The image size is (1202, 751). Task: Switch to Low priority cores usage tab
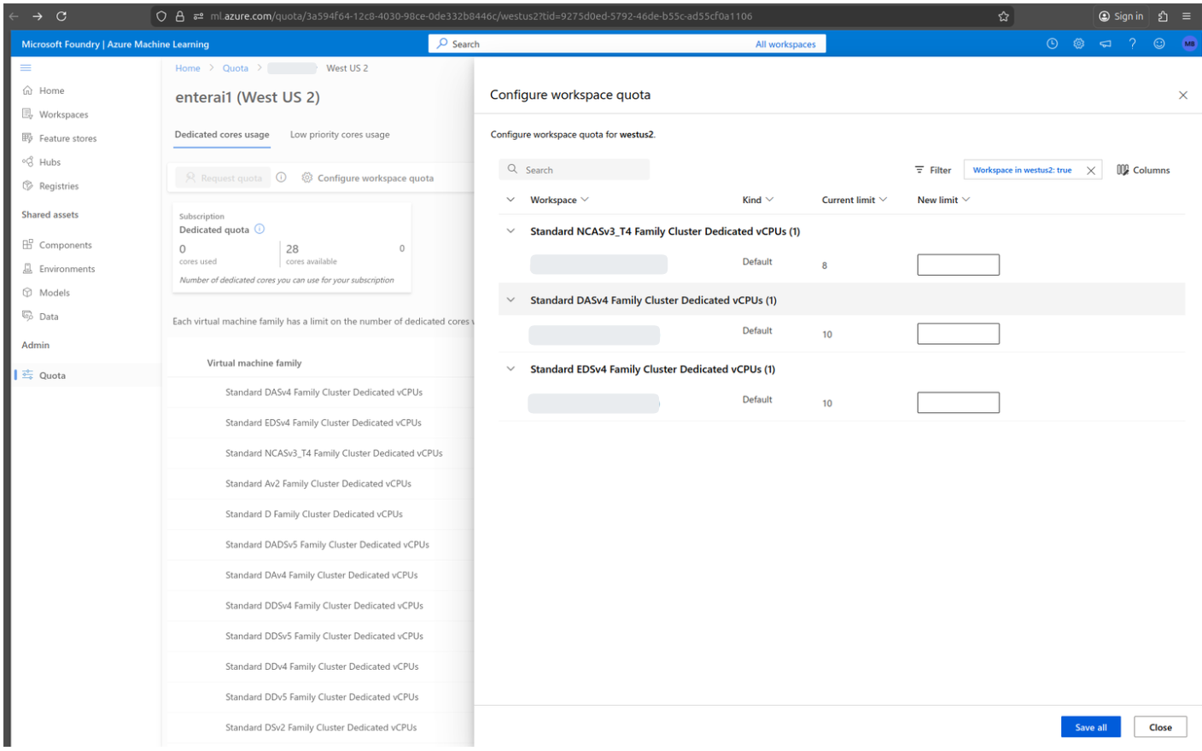pyautogui.click(x=340, y=135)
